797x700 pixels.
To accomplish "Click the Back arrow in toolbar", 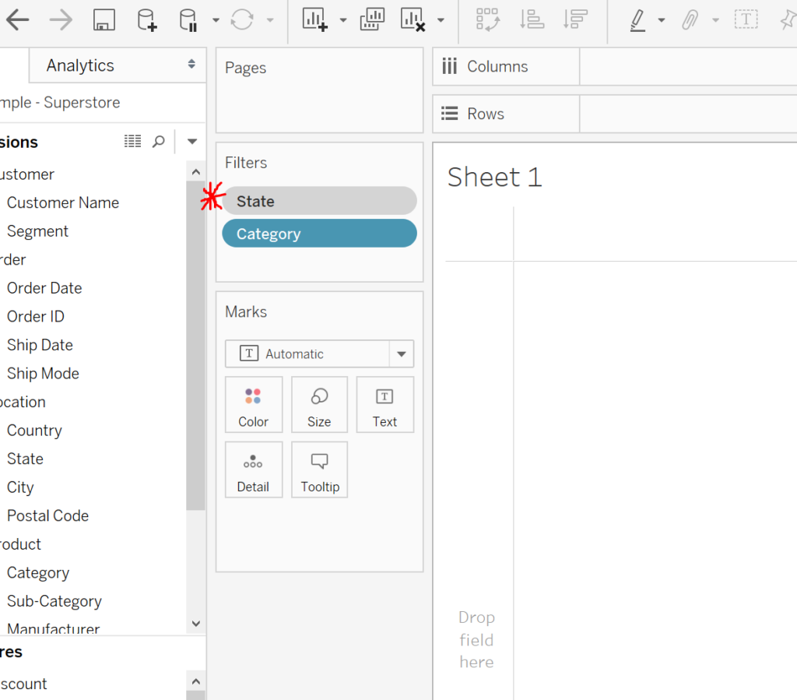I will tap(17, 20).
